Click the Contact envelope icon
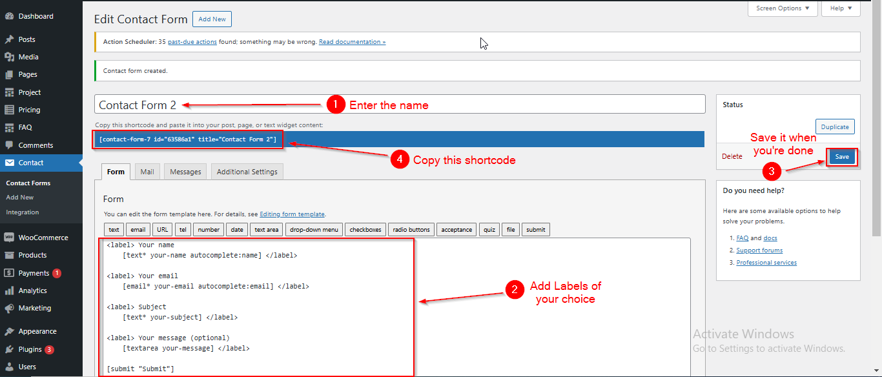This screenshot has width=882, height=377. coord(9,163)
